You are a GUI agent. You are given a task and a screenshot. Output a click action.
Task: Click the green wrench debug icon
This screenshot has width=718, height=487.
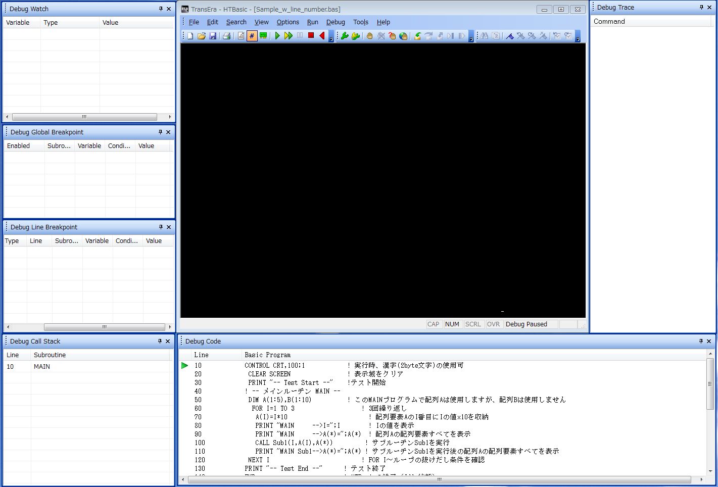click(345, 36)
